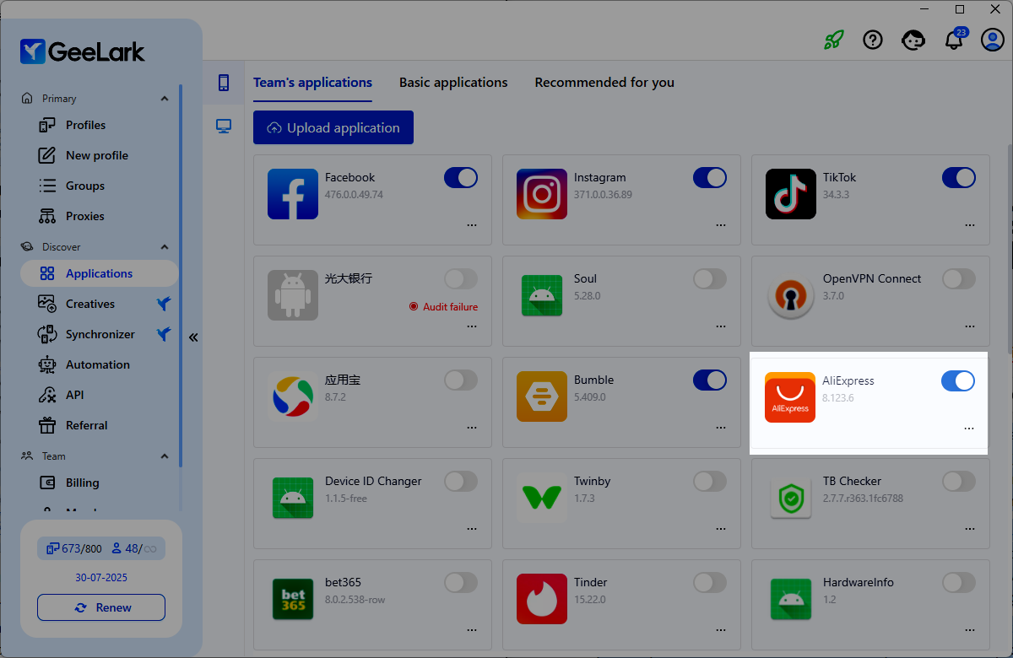Open more options for Bumble
This screenshot has height=658, width=1013.
pos(721,428)
